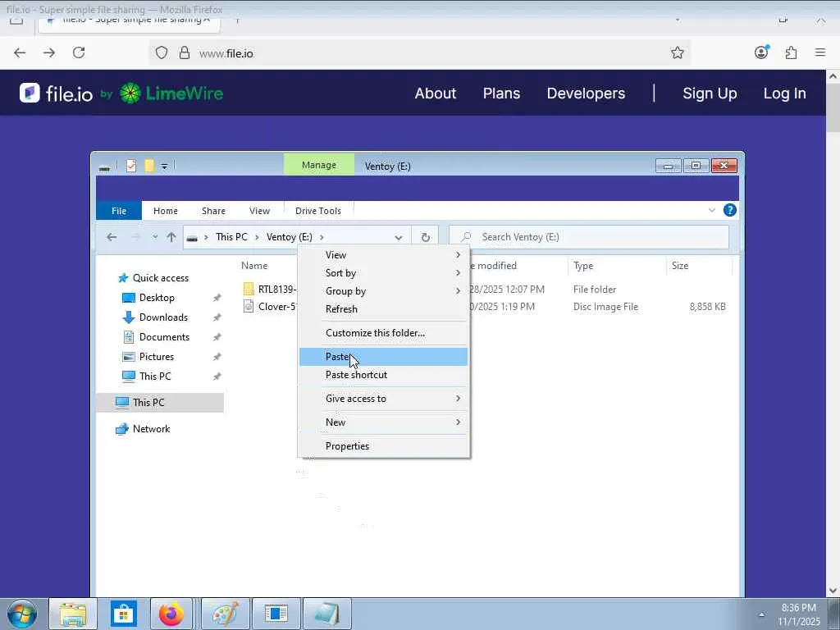
Task: Click Firefox back button
Action: click(x=20, y=52)
